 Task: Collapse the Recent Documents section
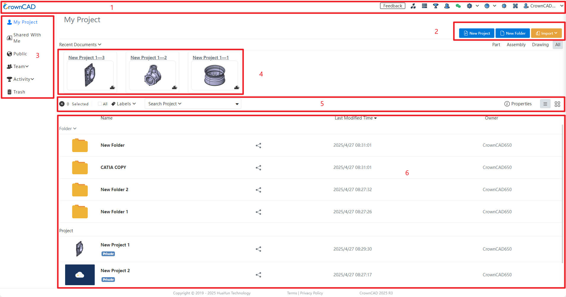pyautogui.click(x=80, y=45)
